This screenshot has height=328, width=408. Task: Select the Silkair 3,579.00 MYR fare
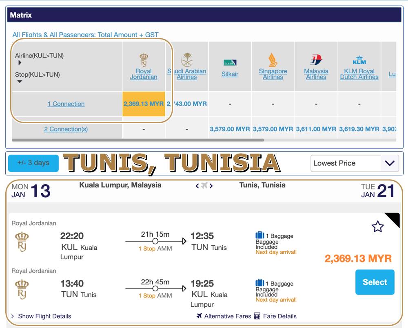tap(230, 129)
